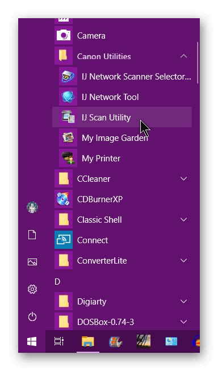Expand the ConverterLite folder arrow
Image resolution: width=218 pixels, height=371 pixels.
(x=184, y=261)
